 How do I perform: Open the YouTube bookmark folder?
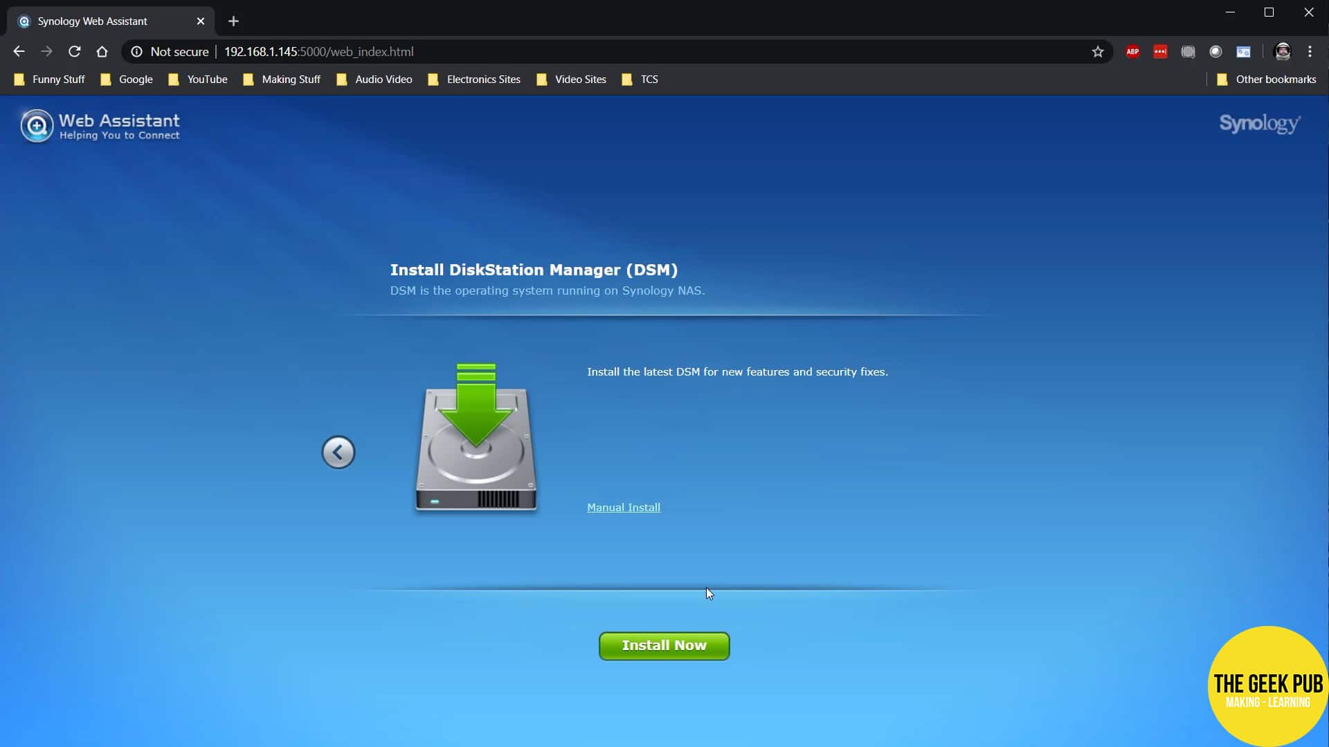tap(198, 79)
